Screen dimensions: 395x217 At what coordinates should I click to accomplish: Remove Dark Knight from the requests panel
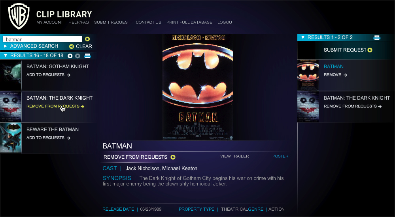[x=350, y=106]
